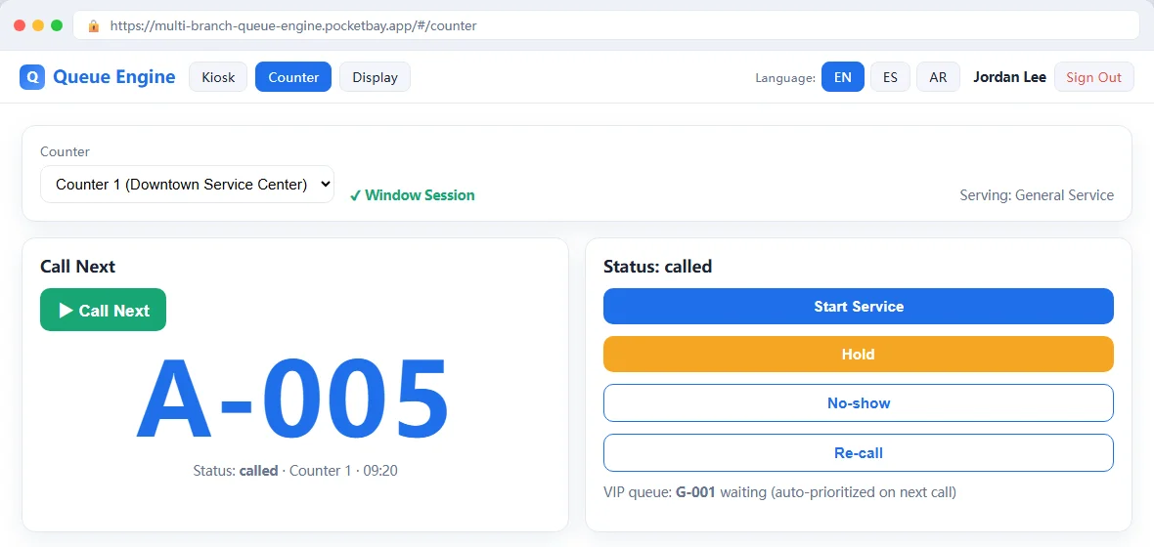Viewport: 1154px width, 547px height.
Task: Click the large A-005 ticket number
Action: [x=293, y=400]
